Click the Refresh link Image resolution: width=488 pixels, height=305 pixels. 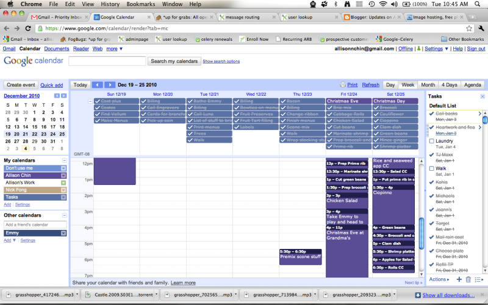coord(371,85)
